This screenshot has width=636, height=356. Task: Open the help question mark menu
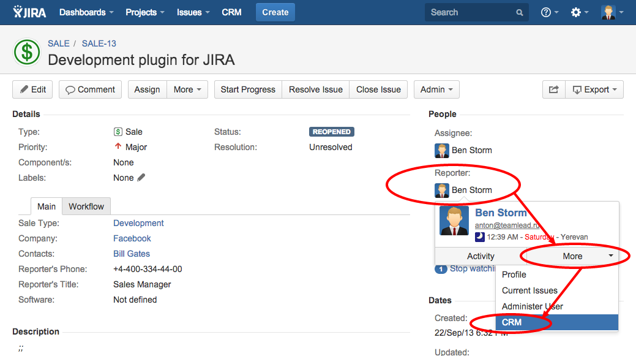pos(549,12)
